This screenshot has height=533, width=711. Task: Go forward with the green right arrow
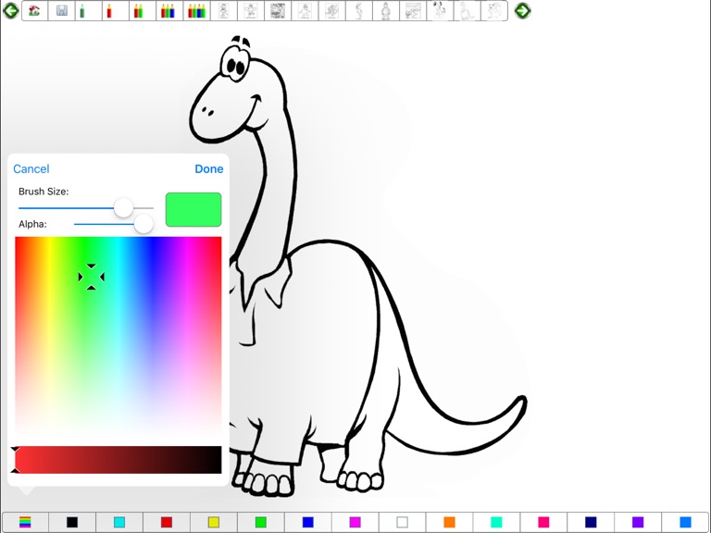(522, 10)
